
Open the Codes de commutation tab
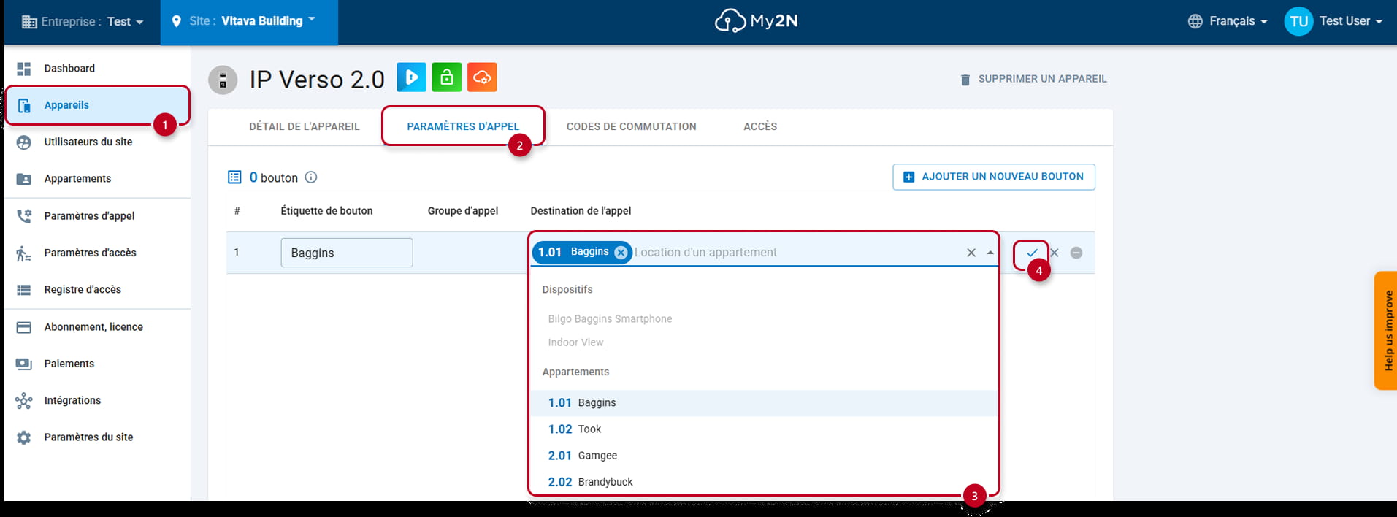pyautogui.click(x=632, y=126)
